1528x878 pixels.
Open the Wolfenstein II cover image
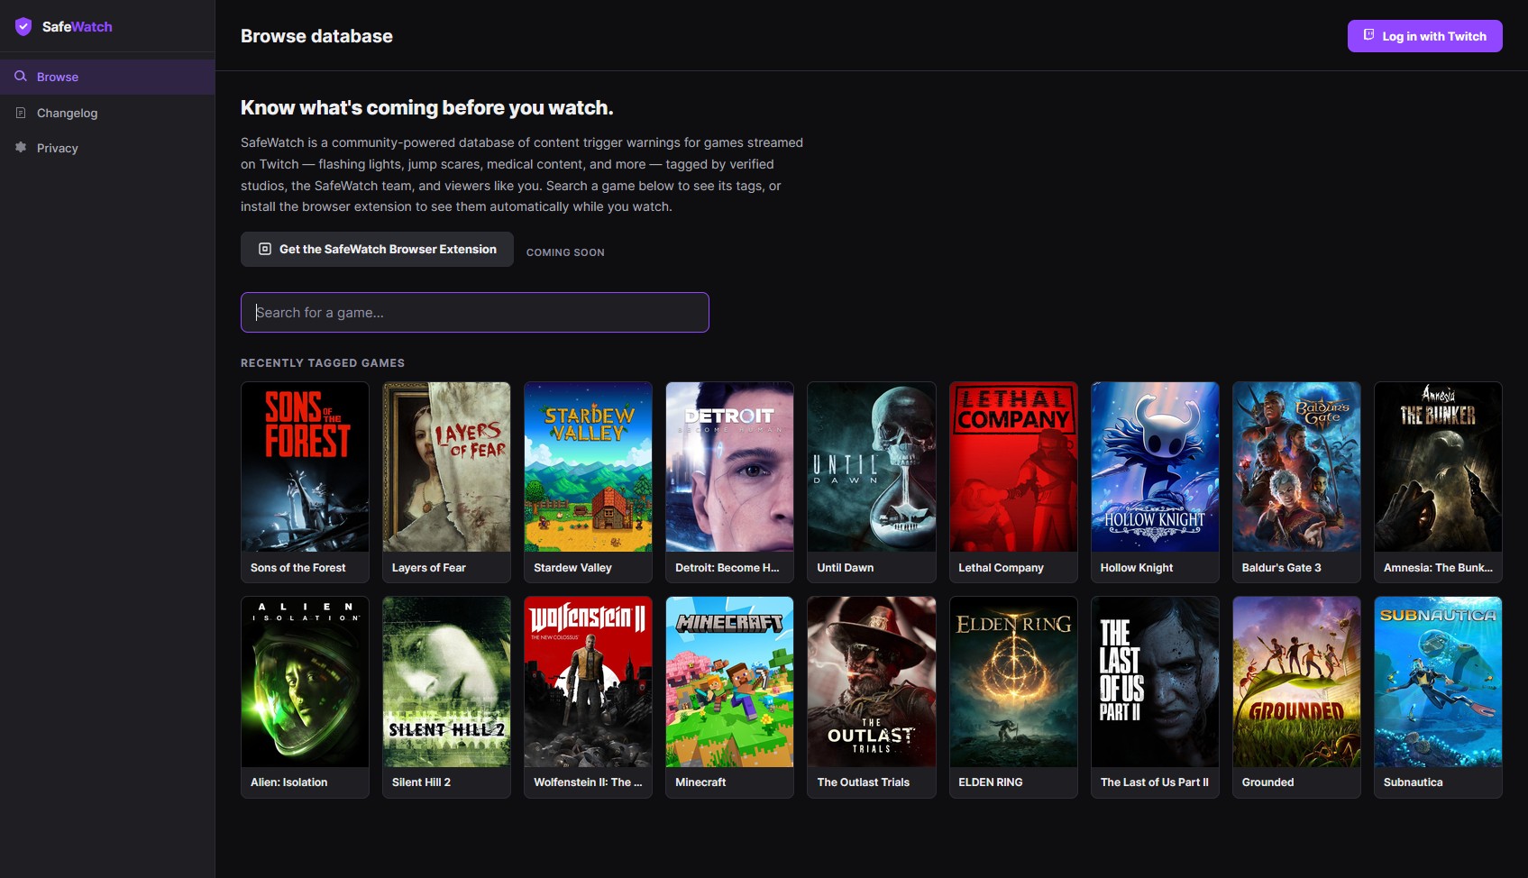pyautogui.click(x=588, y=681)
